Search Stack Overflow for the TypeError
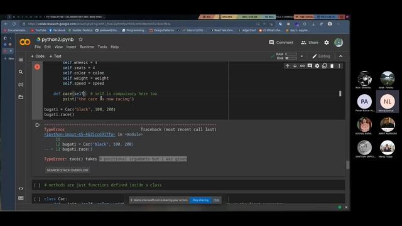Image resolution: width=402 pixels, height=226 pixels. point(67,170)
